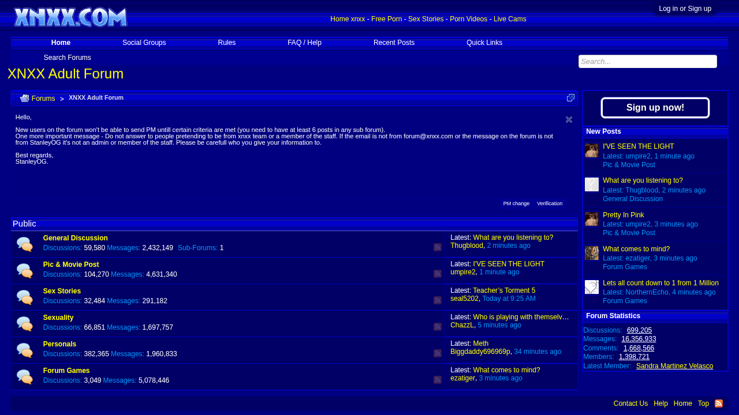This screenshot has width=739, height=415.
Task: Click the Sexuality forum bubble icon
Action: [x=24, y=324]
